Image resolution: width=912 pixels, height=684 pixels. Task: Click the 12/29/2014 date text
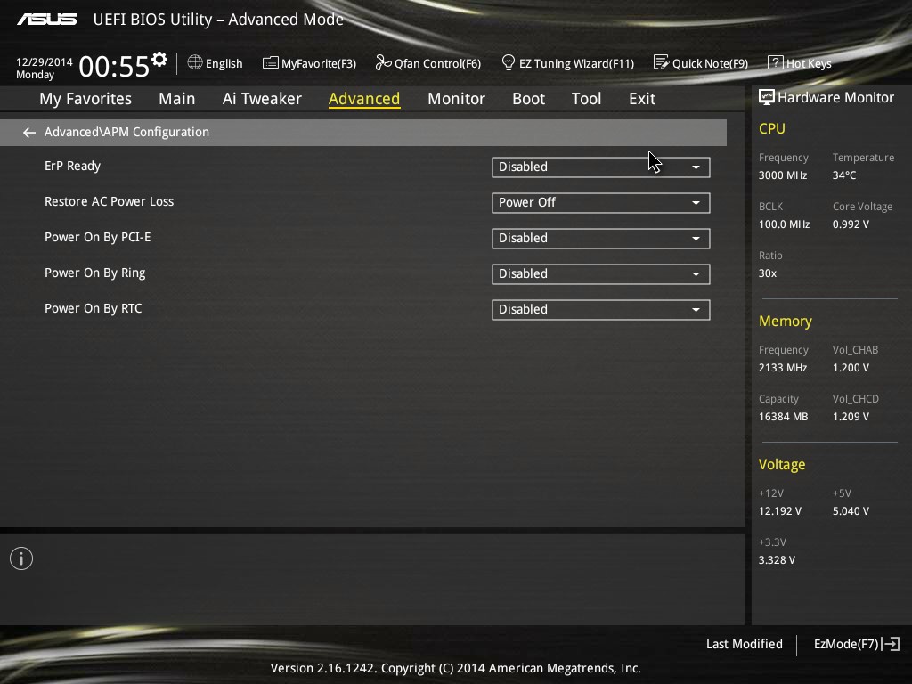[45, 61]
